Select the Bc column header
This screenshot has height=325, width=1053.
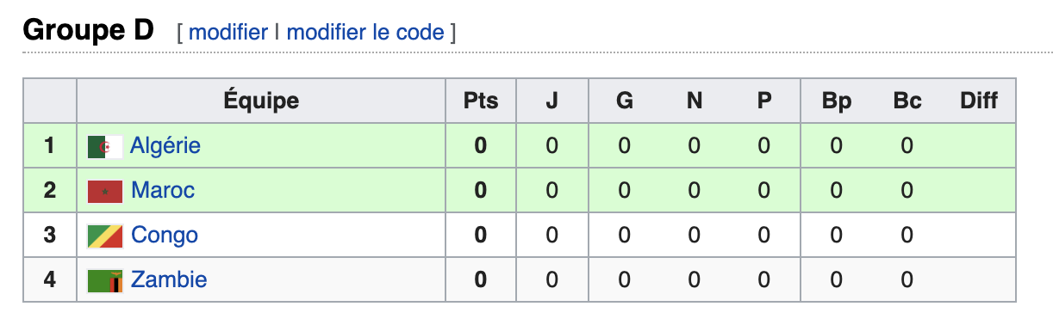click(x=907, y=101)
